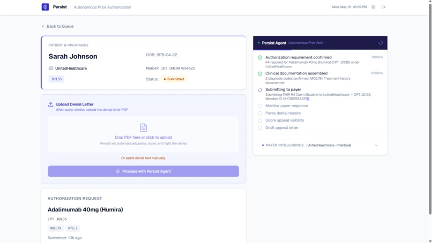432x243 pixels.
Task: Click Autonomous Prior Authorization subtitle in header
Action: (x=102, y=7)
